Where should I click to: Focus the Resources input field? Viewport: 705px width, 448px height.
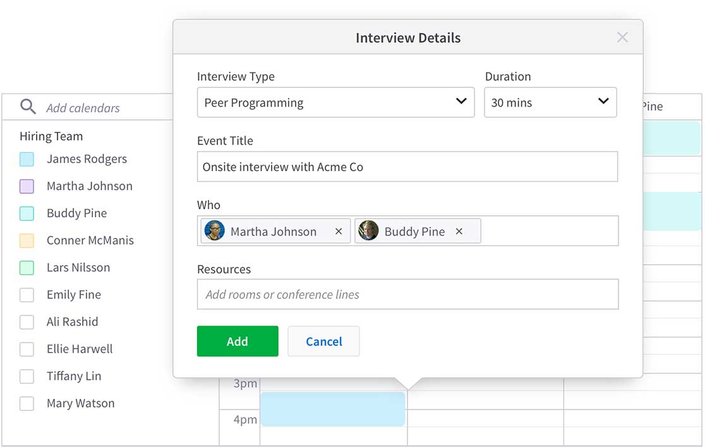tap(407, 295)
